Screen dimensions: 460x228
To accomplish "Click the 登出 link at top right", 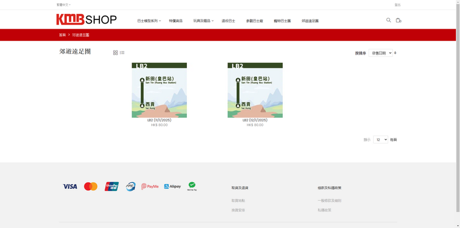I will (x=397, y=5).
